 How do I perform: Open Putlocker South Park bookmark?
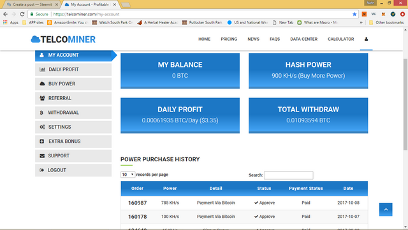[x=203, y=22]
